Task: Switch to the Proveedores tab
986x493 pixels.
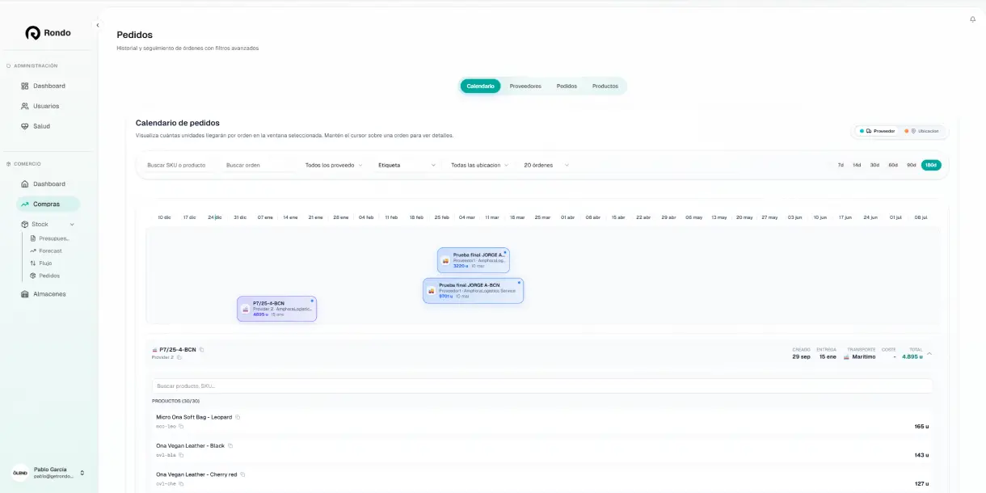Action: [x=525, y=86]
